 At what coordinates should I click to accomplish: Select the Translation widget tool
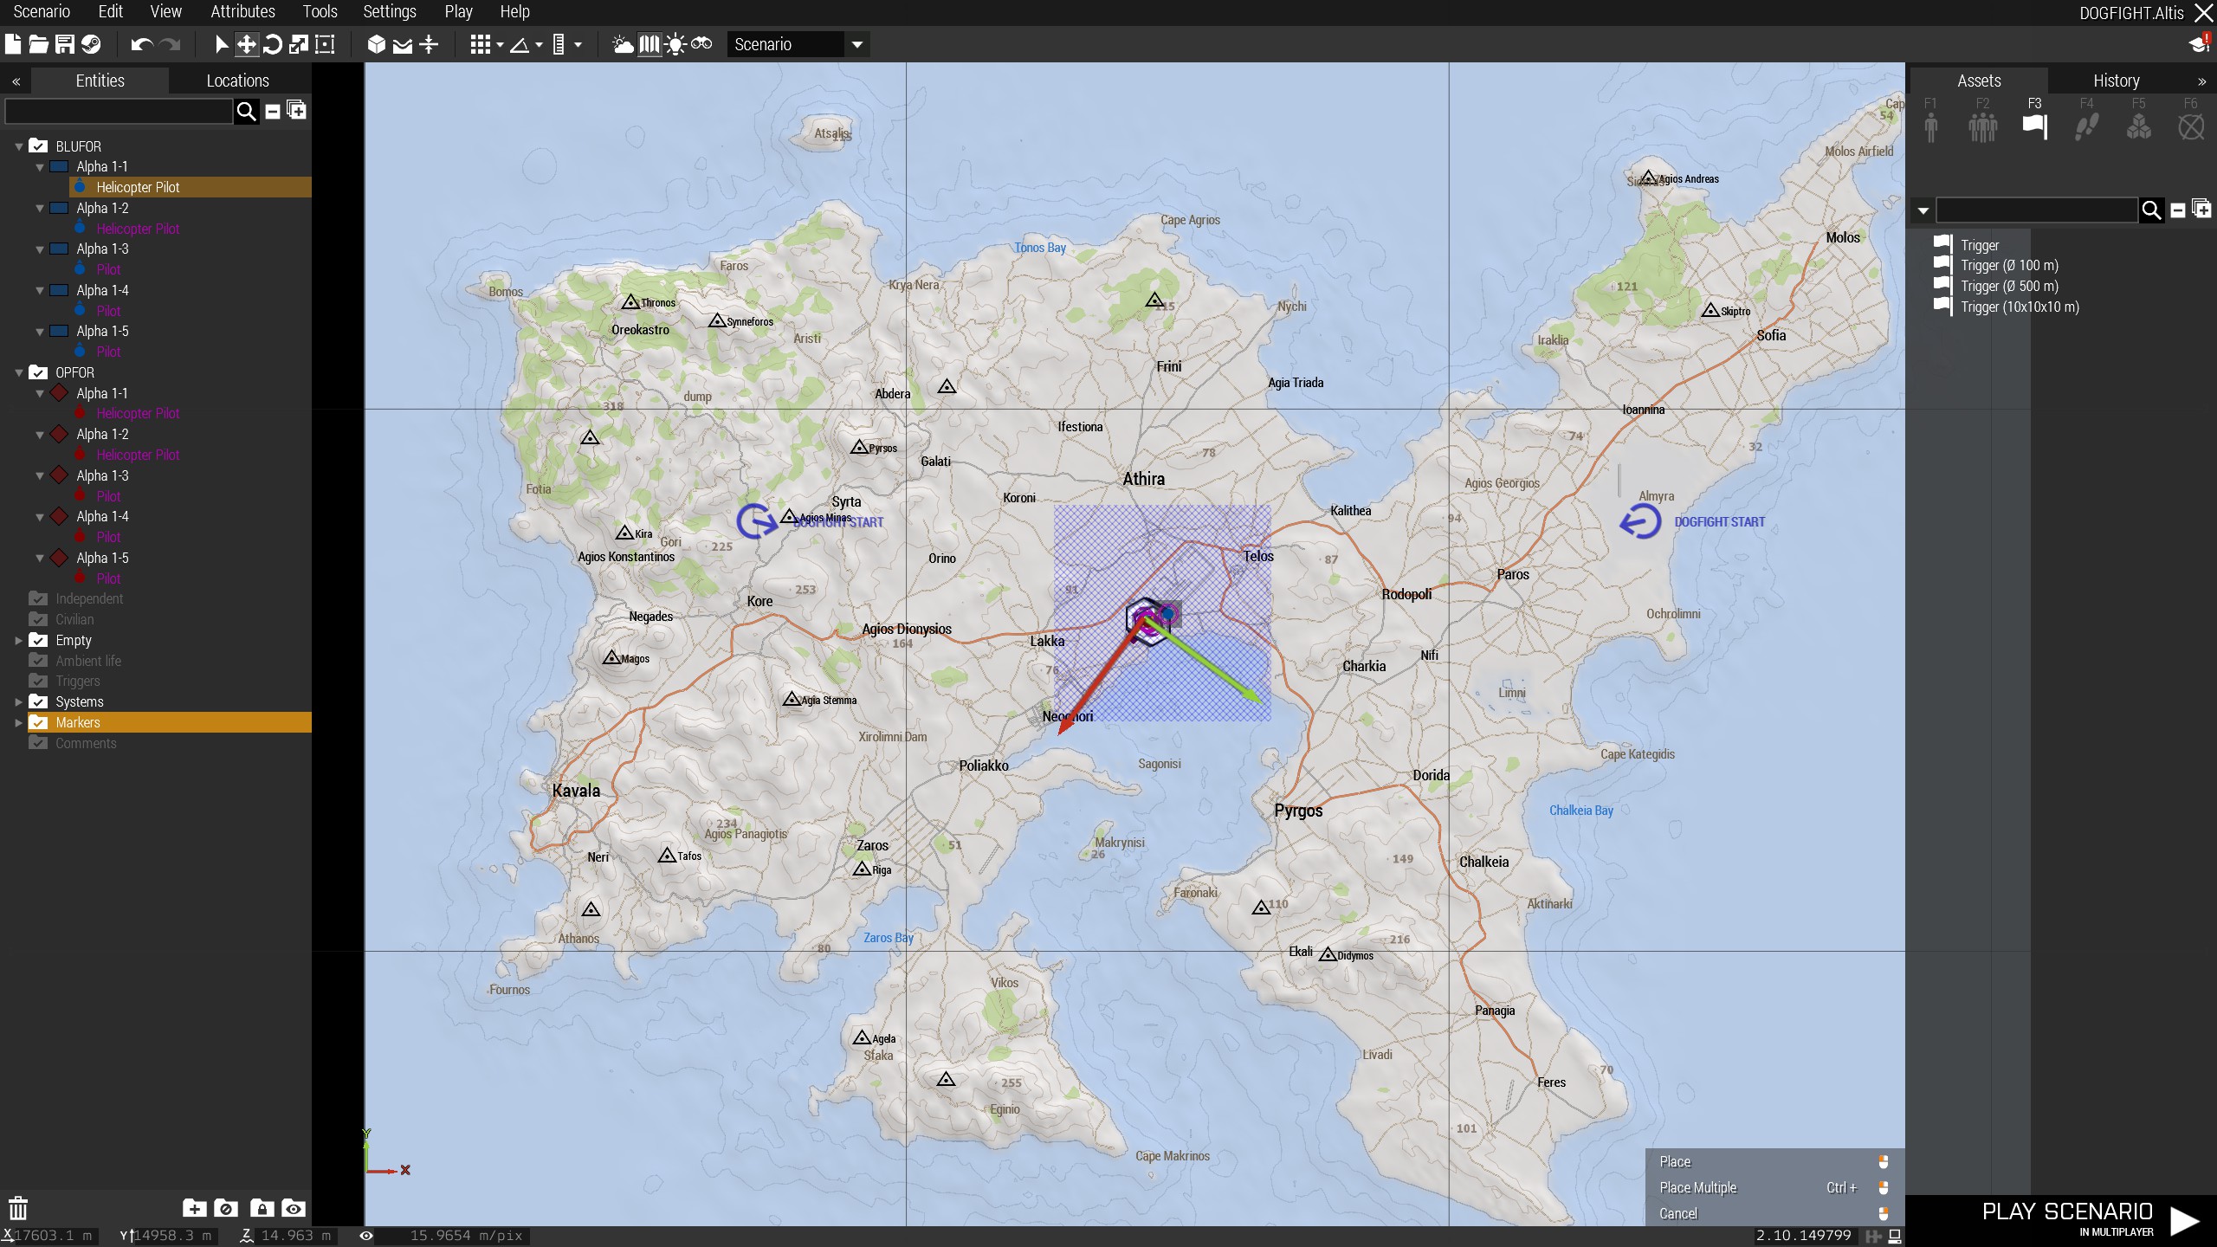[247, 44]
